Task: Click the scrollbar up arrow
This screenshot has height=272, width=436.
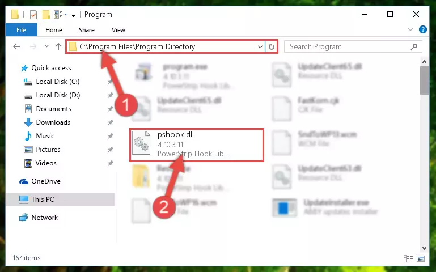Action: click(424, 62)
